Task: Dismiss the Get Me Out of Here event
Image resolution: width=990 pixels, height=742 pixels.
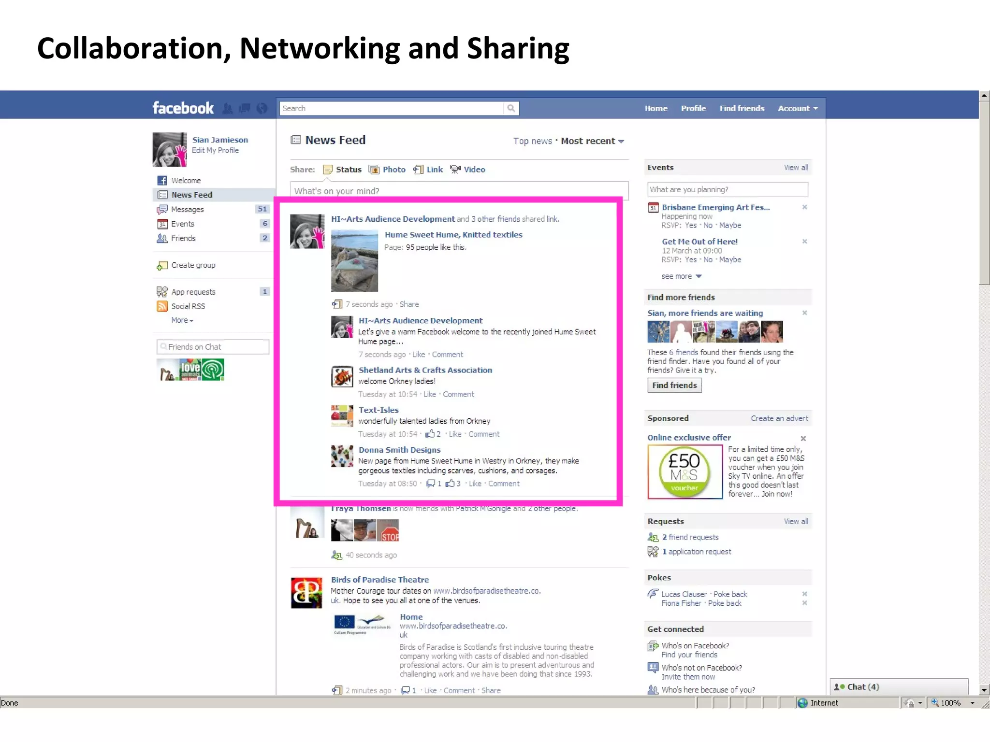Action: (805, 242)
